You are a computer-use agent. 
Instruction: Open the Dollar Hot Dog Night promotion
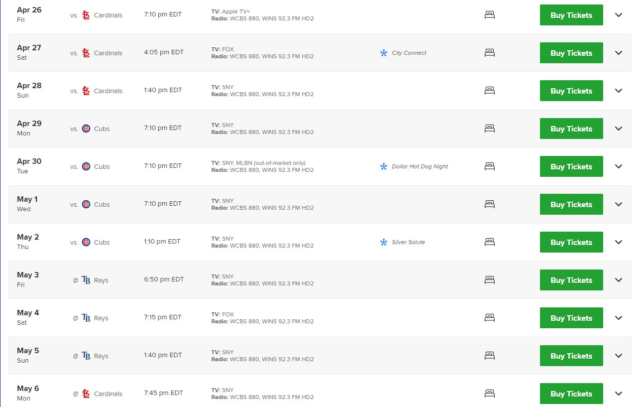[420, 166]
